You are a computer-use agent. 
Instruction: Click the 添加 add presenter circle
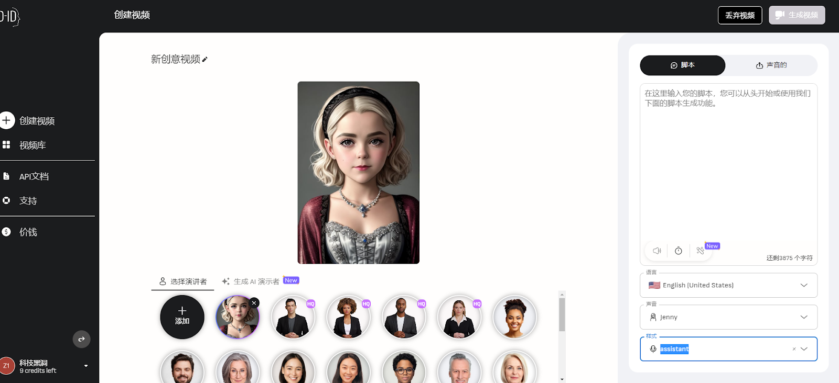pyautogui.click(x=182, y=317)
